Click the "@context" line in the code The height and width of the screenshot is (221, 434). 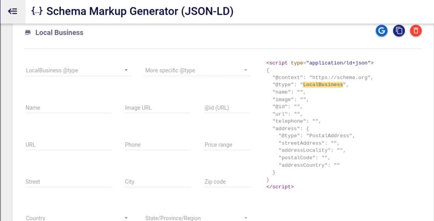click(x=323, y=77)
